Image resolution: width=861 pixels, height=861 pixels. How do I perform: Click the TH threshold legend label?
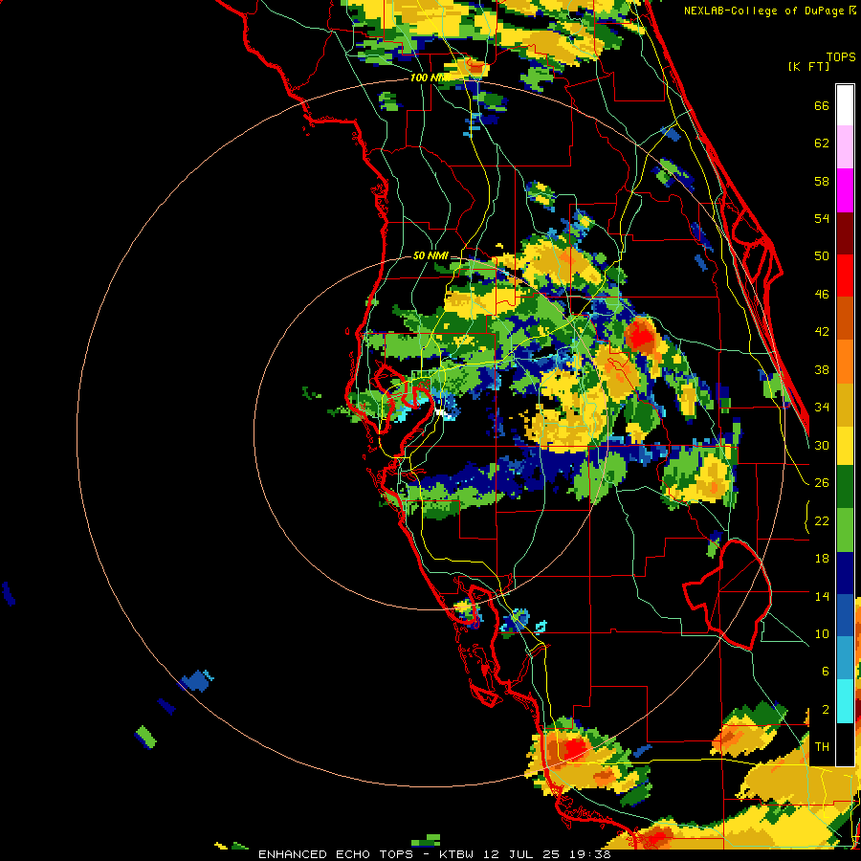tap(822, 747)
